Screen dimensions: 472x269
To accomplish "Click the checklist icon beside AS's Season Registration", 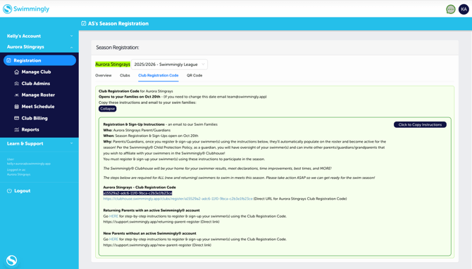I will pyautogui.click(x=83, y=23).
